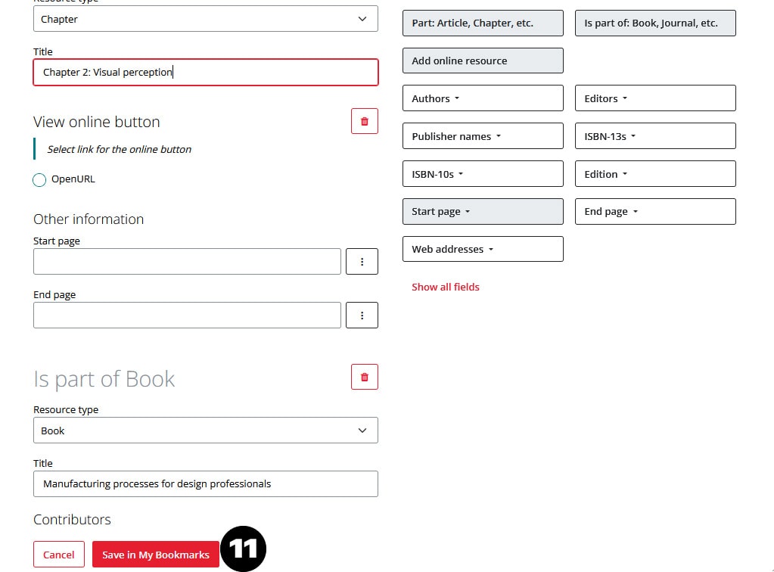Viewport: 774px width, 572px height.
Task: Click the Start page input field
Action: 187,262
